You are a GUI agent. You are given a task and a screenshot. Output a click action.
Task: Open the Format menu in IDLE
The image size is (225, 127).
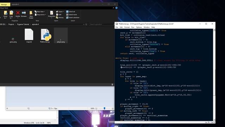[127, 27]
